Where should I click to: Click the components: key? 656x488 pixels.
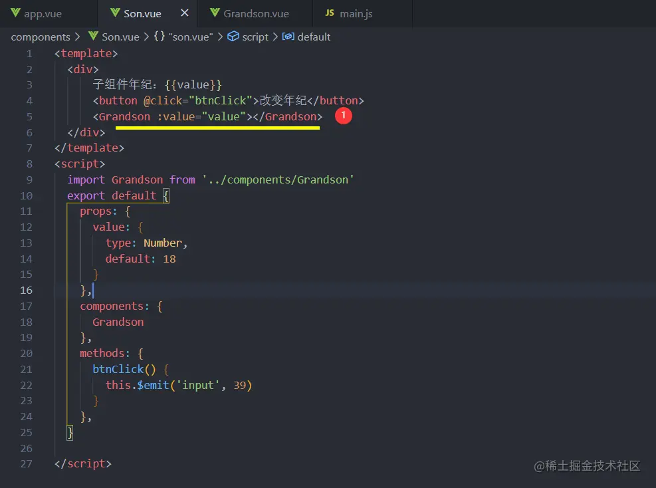114,306
